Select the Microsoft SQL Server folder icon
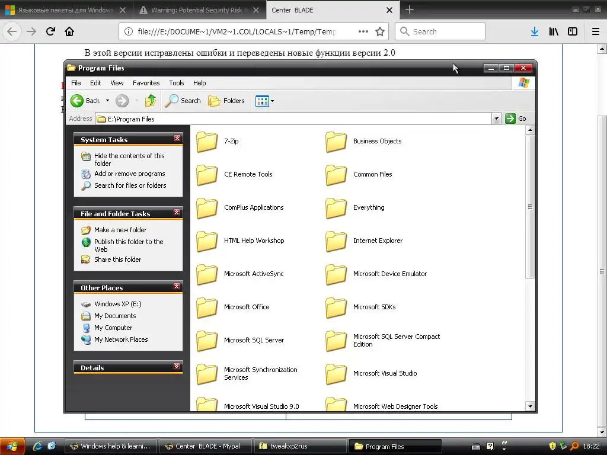Viewport: 607px width, 455px height. tap(207, 341)
